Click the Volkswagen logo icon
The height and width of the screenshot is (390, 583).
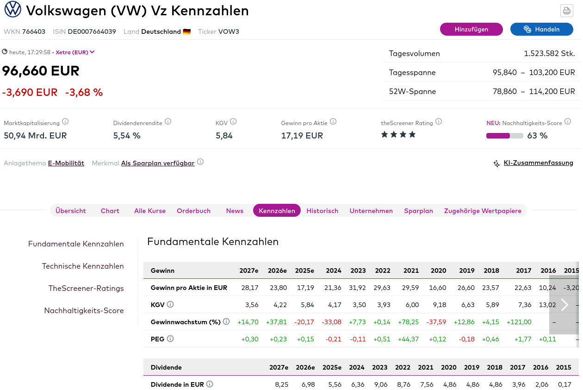pyautogui.click(x=12, y=10)
